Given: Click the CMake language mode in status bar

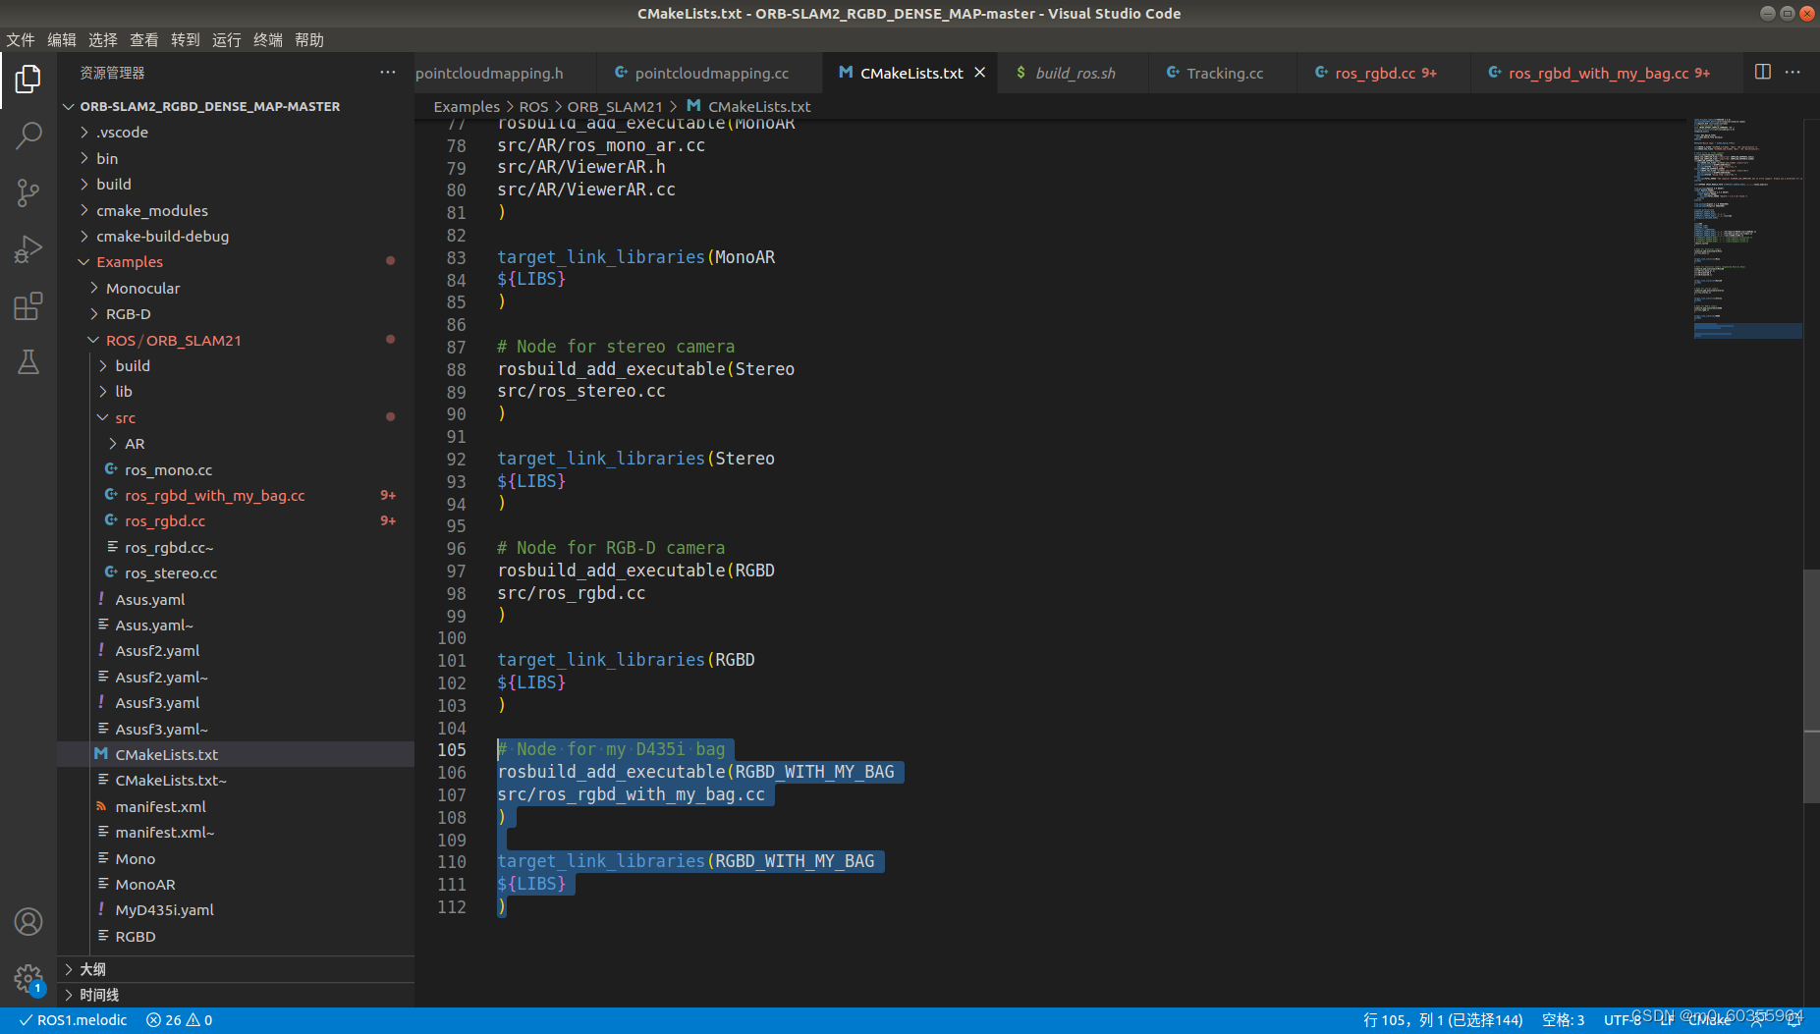Looking at the screenshot, I should pyautogui.click(x=1709, y=1019).
